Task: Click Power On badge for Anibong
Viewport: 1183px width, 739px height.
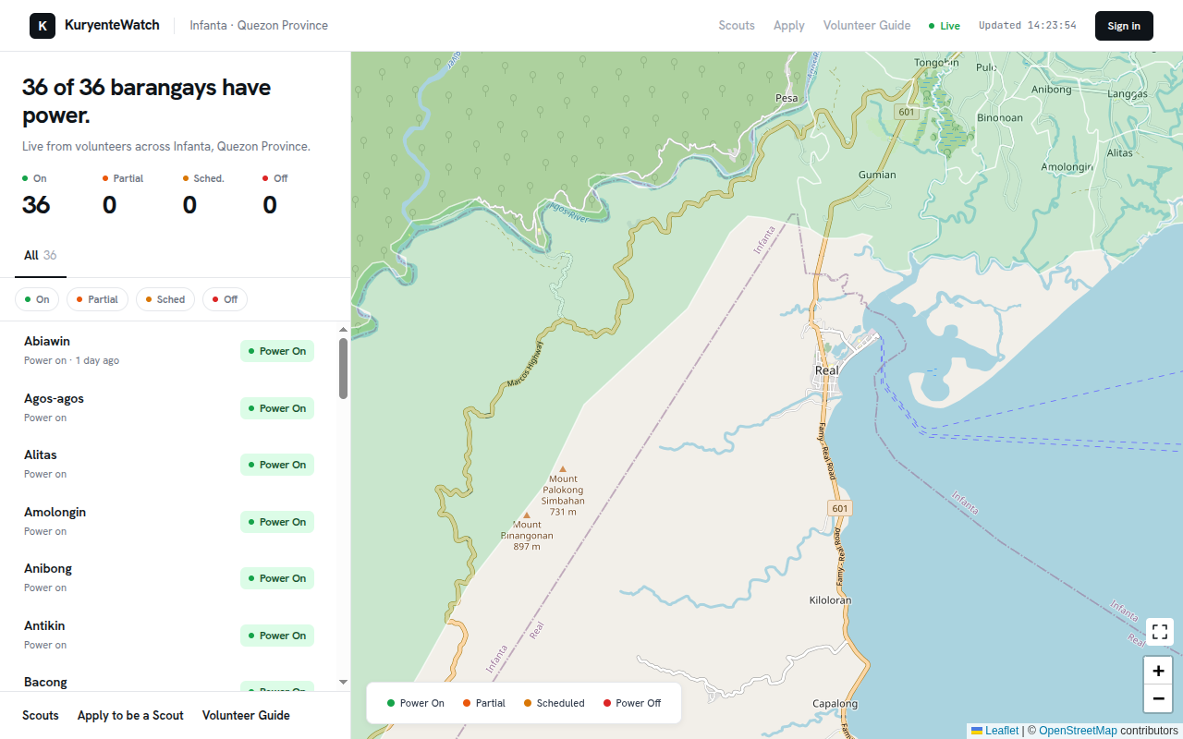Action: pyautogui.click(x=277, y=578)
